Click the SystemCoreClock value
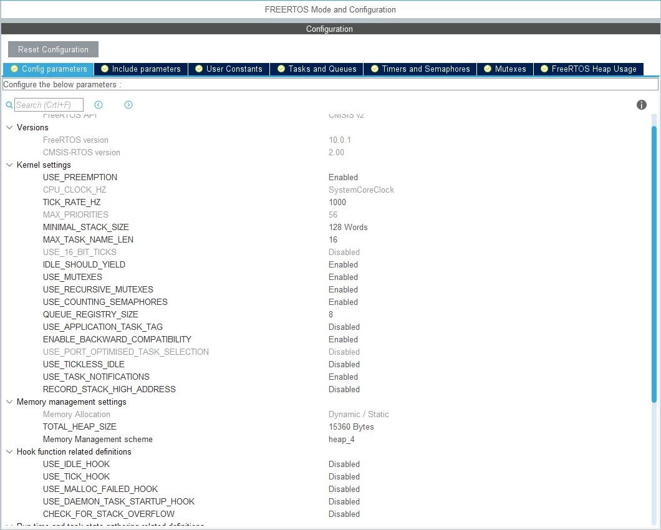The width and height of the screenshot is (661, 530). [361, 190]
